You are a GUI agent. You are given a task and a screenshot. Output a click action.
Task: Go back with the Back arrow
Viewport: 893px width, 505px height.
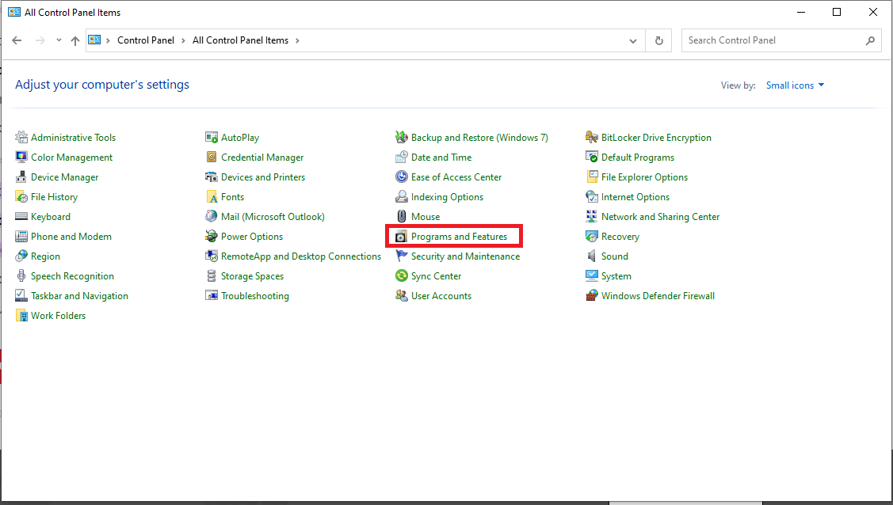pos(17,40)
